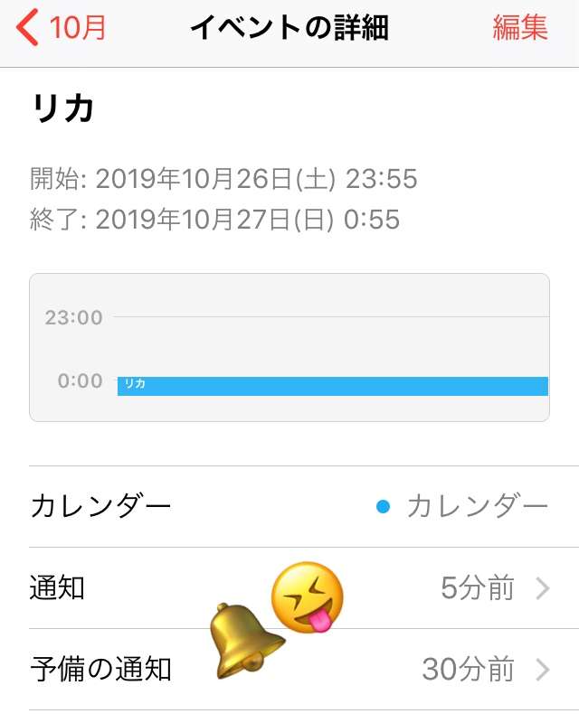Expand the 予備の通知 row chevron arrow
Image resolution: width=579 pixels, height=723 pixels.
543,670
